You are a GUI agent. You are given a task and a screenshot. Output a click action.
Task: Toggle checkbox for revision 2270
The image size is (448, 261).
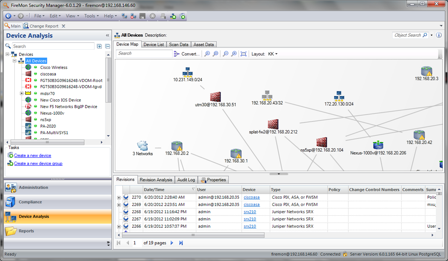click(x=126, y=197)
